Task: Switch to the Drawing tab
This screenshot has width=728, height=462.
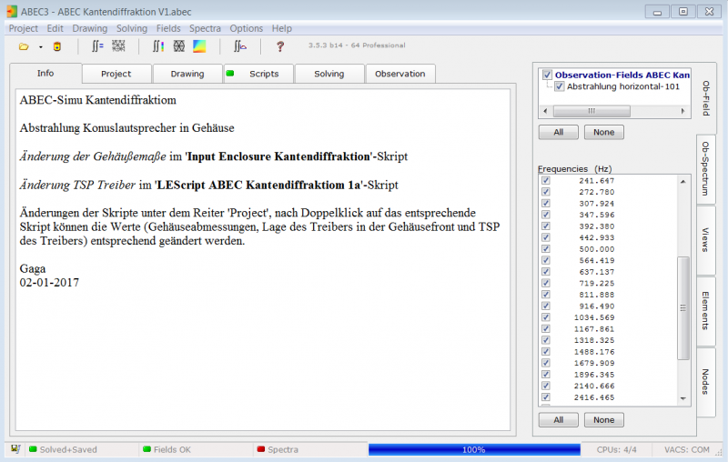Action: coord(187,74)
